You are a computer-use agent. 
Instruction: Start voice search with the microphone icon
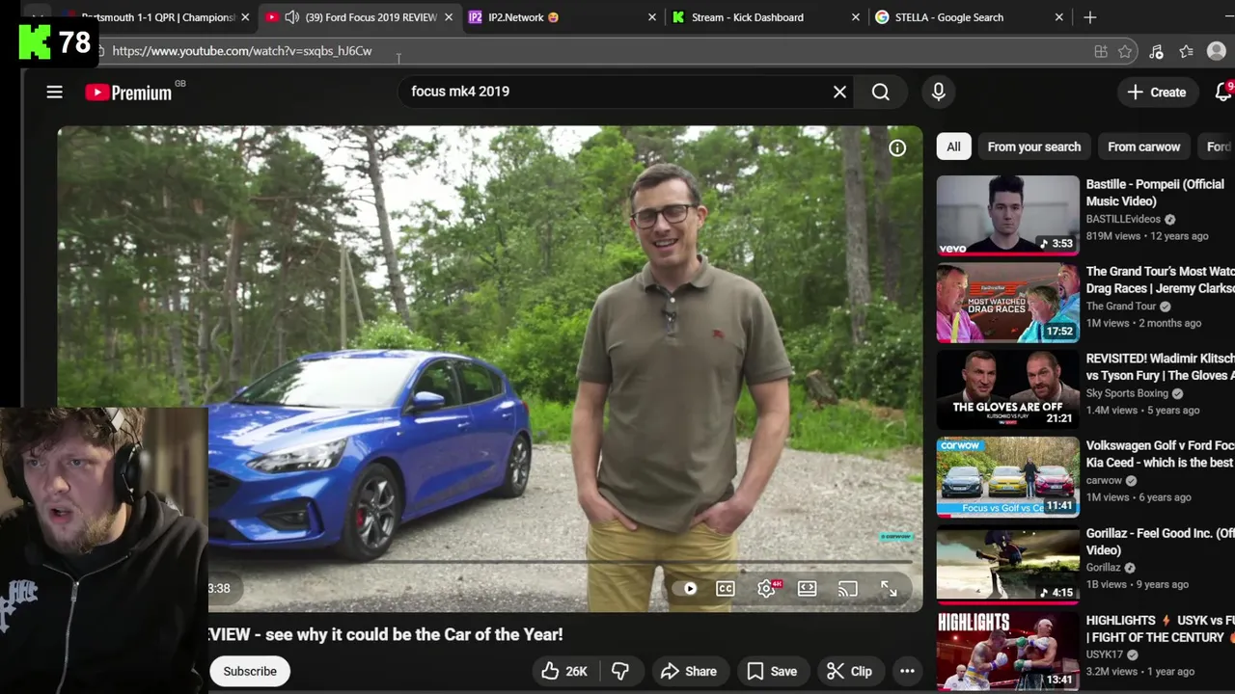[x=938, y=92]
